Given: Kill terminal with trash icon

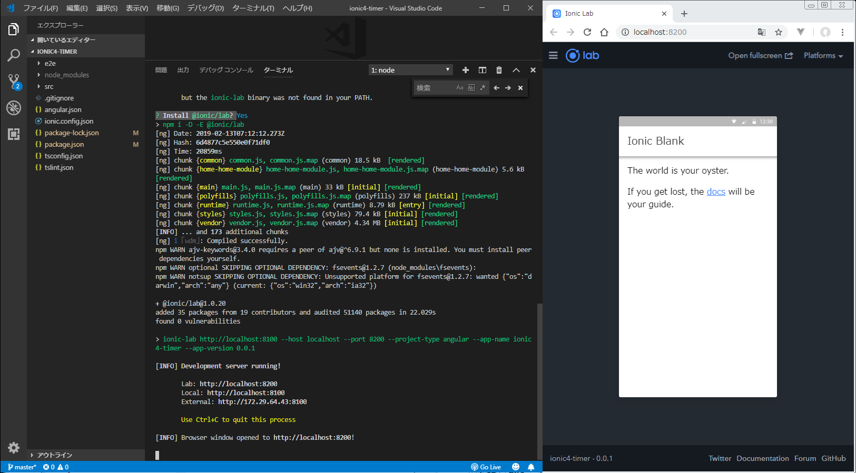Looking at the screenshot, I should coord(499,70).
